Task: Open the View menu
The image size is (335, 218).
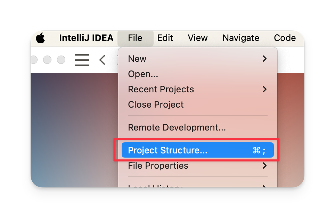Action: click(198, 38)
